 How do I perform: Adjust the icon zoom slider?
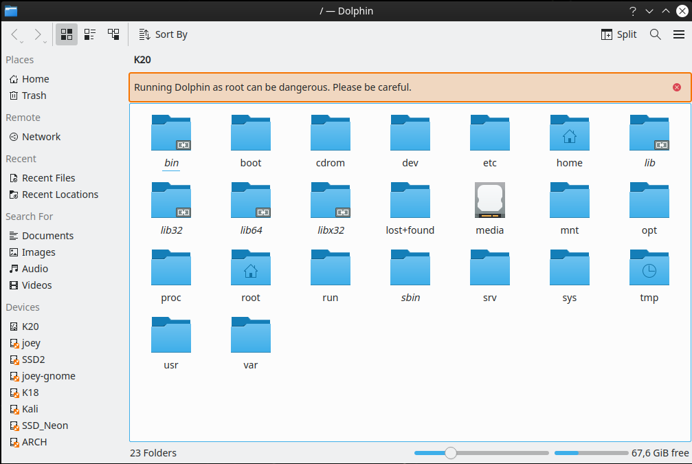point(451,453)
